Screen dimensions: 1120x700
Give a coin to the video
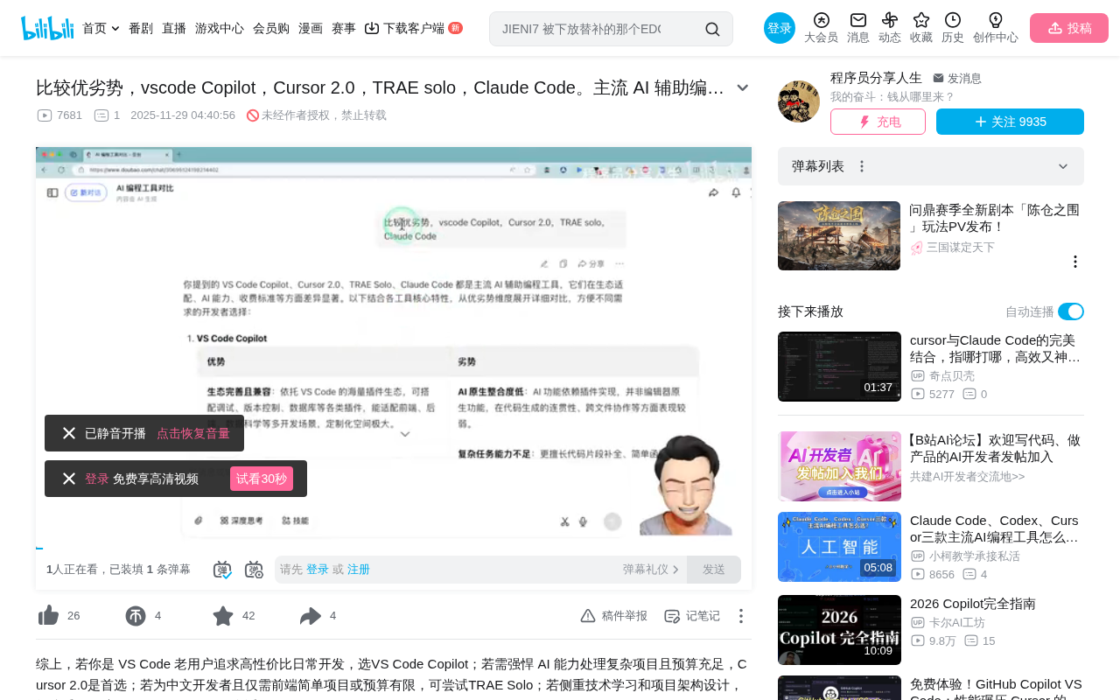tap(136, 616)
